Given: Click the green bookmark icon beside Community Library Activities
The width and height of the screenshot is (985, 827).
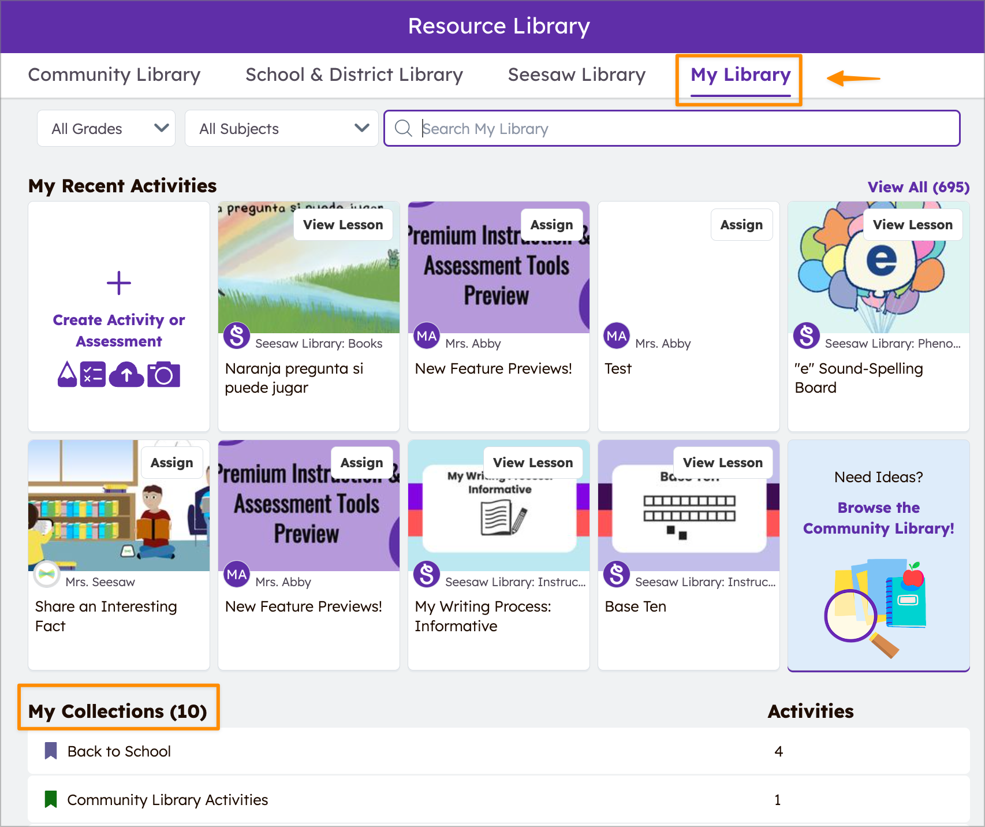Looking at the screenshot, I should [x=51, y=799].
